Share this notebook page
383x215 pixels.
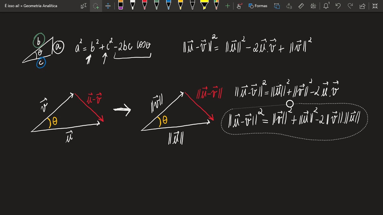pos(362,6)
